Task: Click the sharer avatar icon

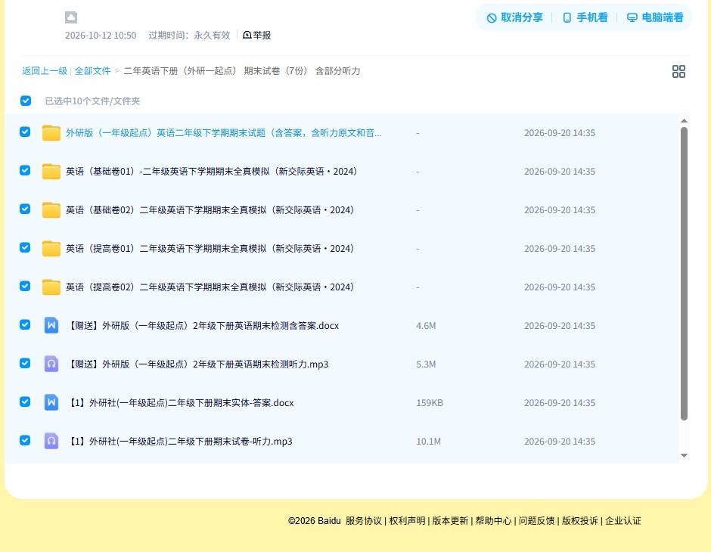Action: (x=71, y=17)
